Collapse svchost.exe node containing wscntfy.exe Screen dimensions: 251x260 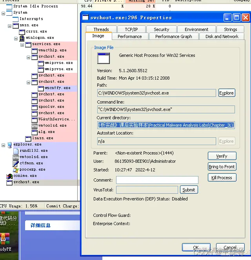tap(29, 82)
